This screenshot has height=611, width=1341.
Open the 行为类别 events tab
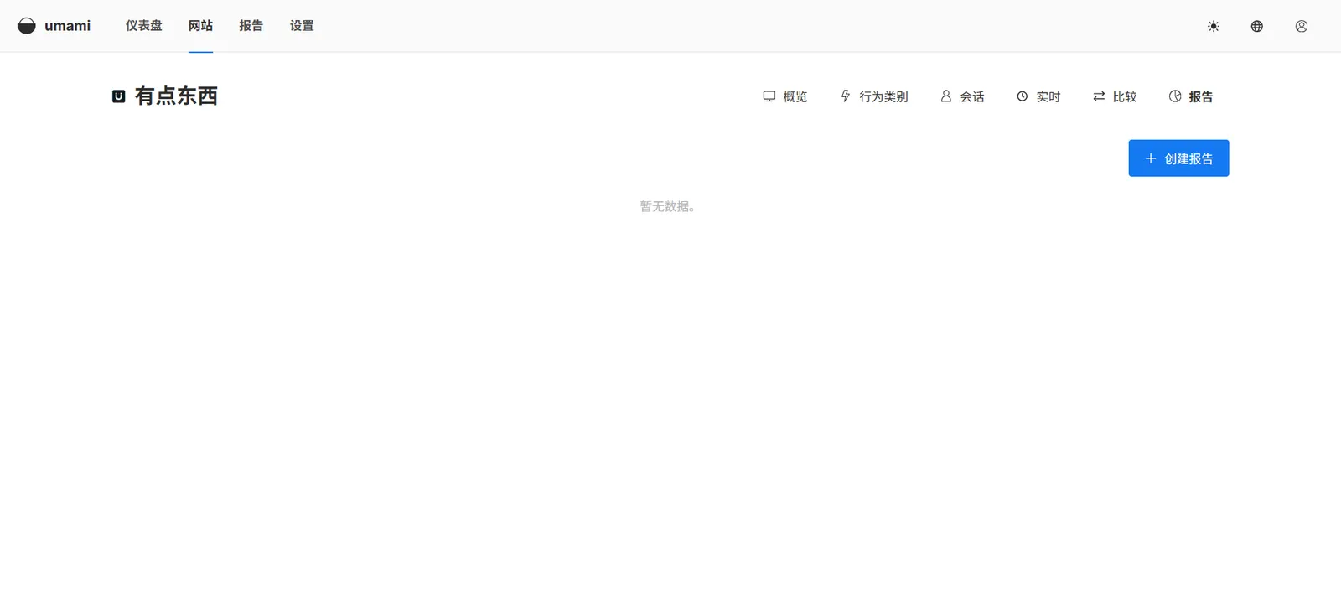coord(874,96)
